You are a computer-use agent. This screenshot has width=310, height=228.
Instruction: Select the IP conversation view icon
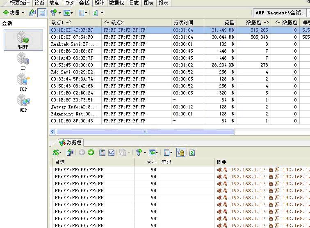(x=23, y=62)
